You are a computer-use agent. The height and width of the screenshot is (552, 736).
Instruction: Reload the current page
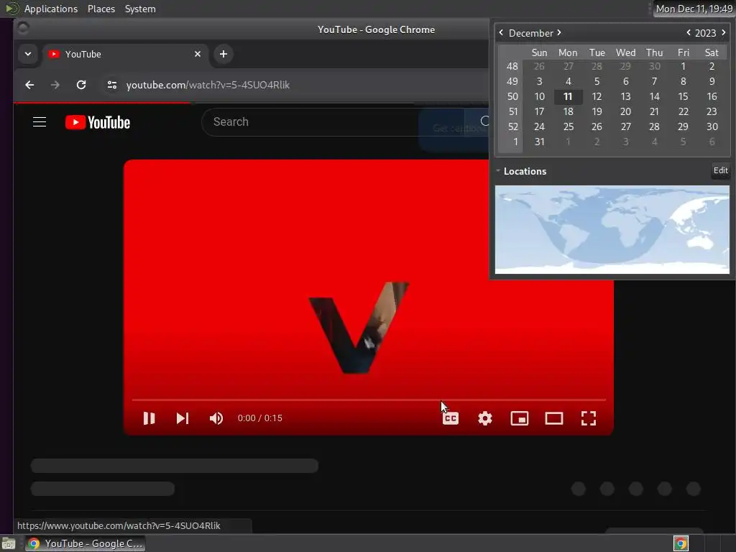click(81, 85)
